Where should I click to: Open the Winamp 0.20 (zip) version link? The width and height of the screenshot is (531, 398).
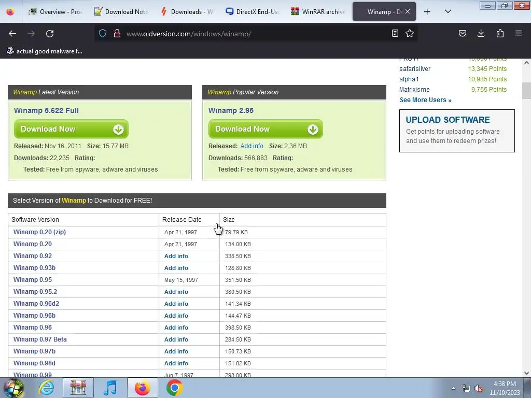[x=39, y=232]
